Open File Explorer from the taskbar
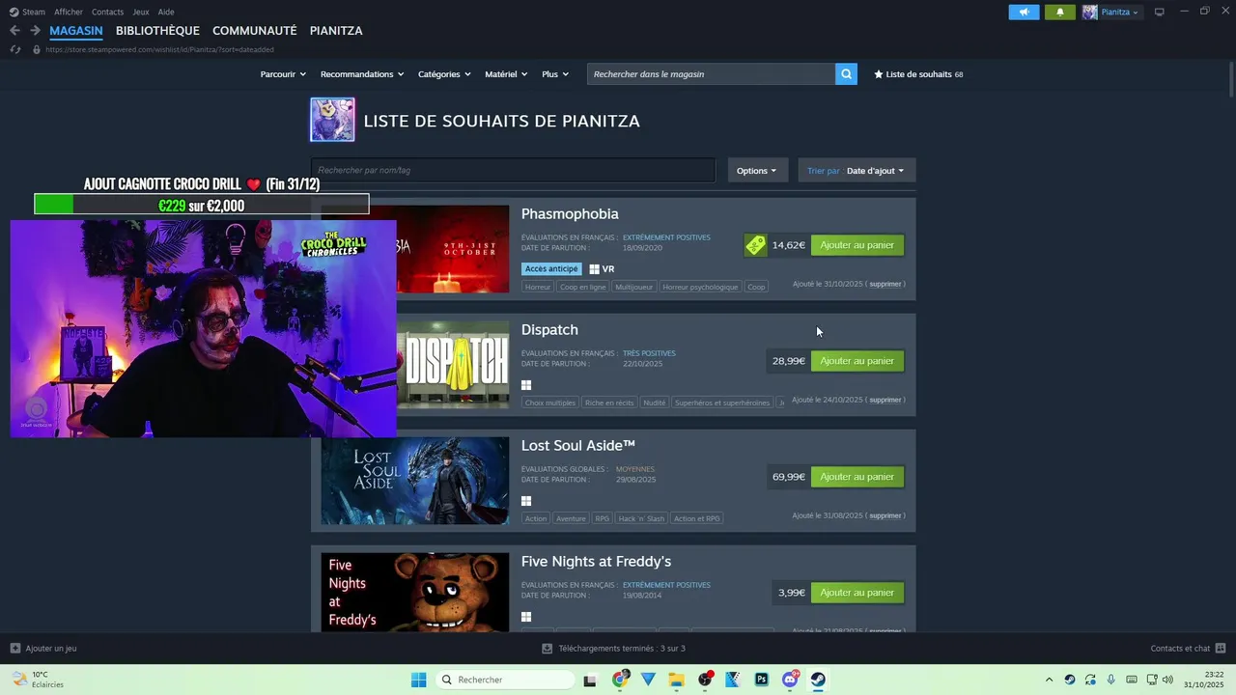Viewport: 1236px width, 695px height. [676, 680]
